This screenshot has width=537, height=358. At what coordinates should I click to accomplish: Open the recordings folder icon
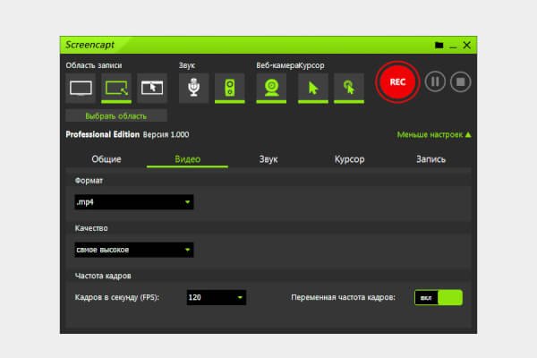click(x=439, y=46)
